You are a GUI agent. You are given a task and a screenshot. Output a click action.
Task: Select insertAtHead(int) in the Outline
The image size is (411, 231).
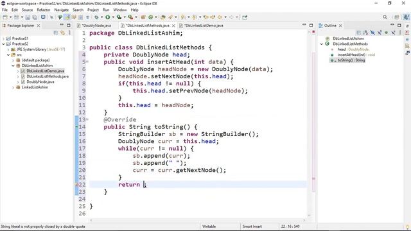point(351,55)
